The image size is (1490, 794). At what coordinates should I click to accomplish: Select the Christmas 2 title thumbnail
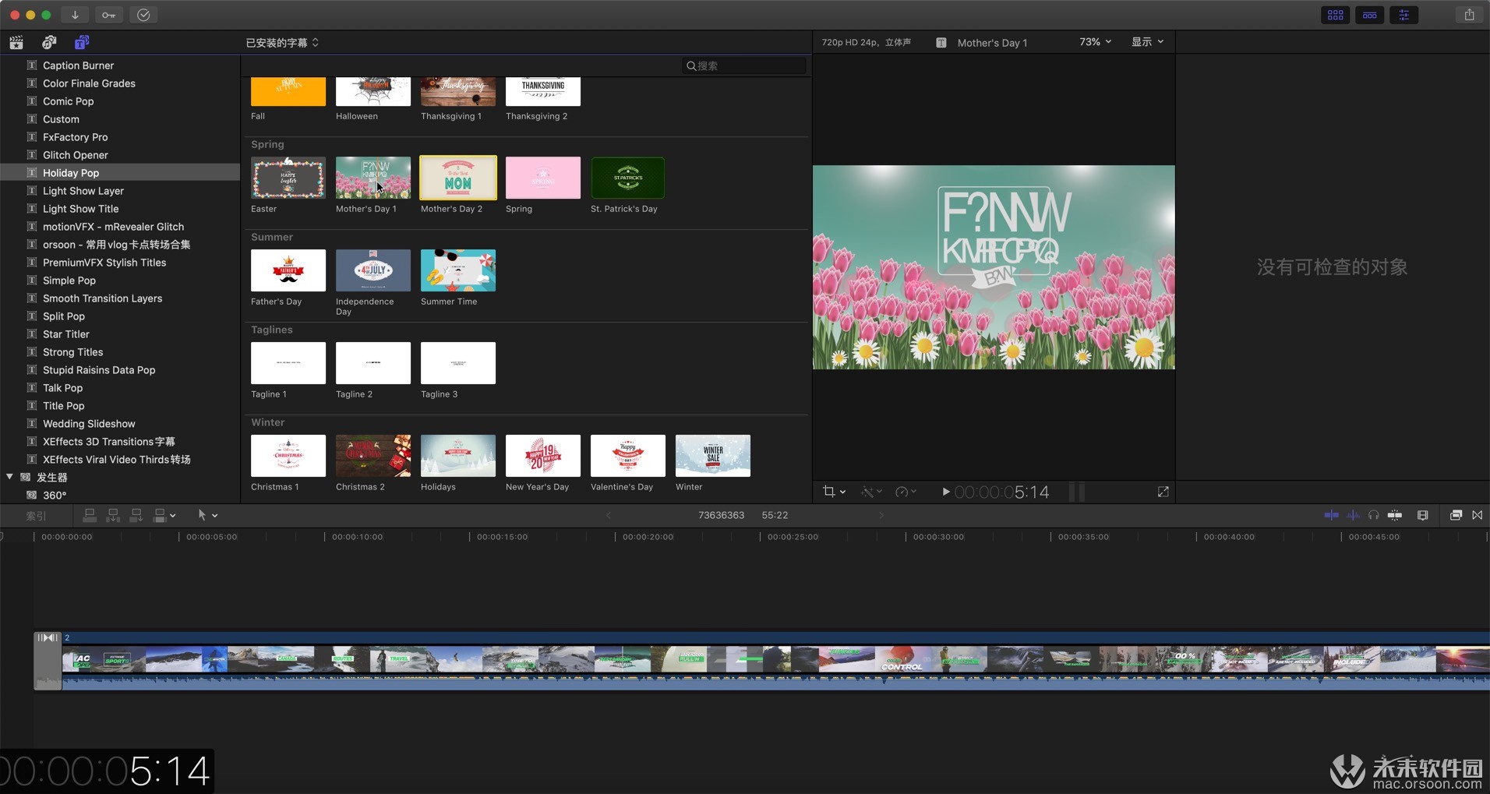(x=373, y=456)
